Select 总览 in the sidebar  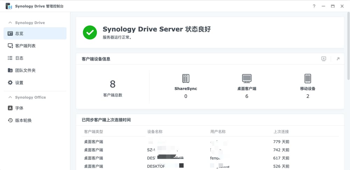[20, 34]
